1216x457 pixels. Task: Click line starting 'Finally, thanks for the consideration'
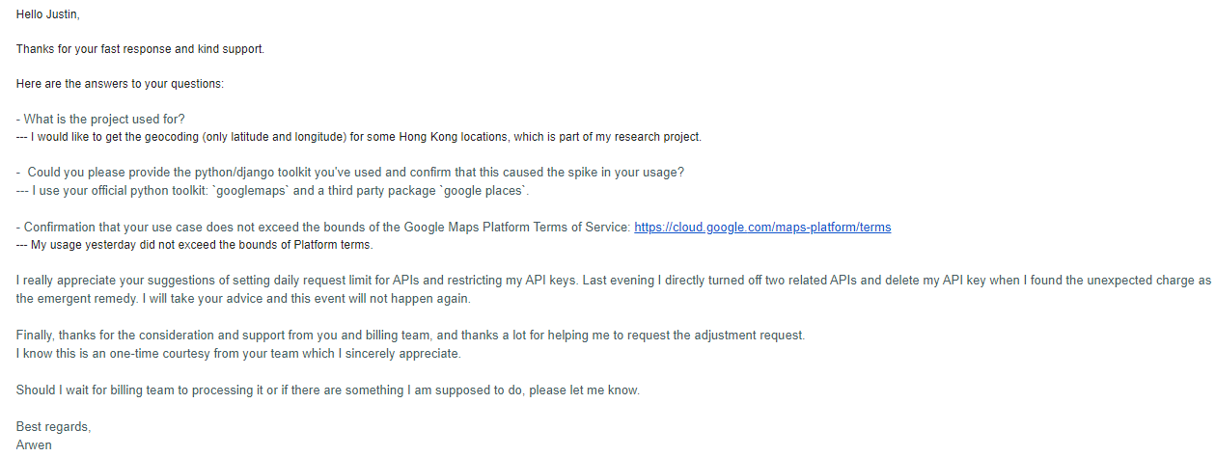tap(410, 336)
